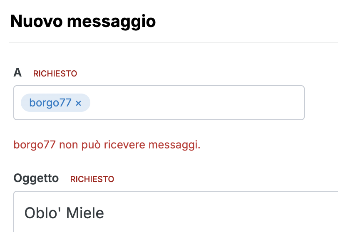Remove the borgo77 recipient chip
The image size is (338, 232).
78,103
